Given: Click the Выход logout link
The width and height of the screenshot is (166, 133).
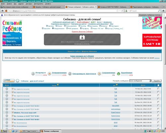Looking at the screenshot, I should [114, 29].
